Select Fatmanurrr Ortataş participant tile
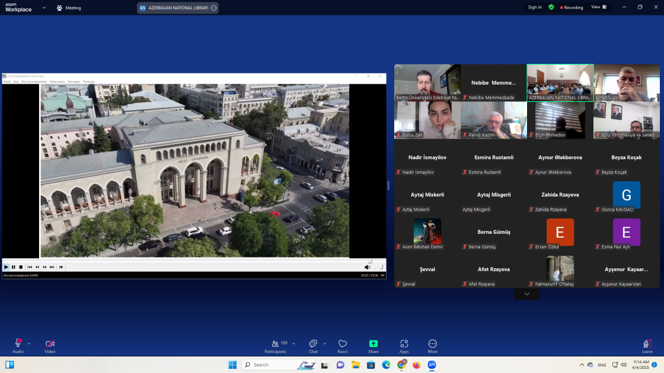This screenshot has width=664, height=373. [560, 269]
